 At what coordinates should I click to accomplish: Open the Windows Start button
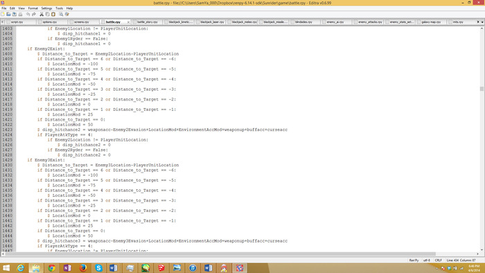pos(6,268)
